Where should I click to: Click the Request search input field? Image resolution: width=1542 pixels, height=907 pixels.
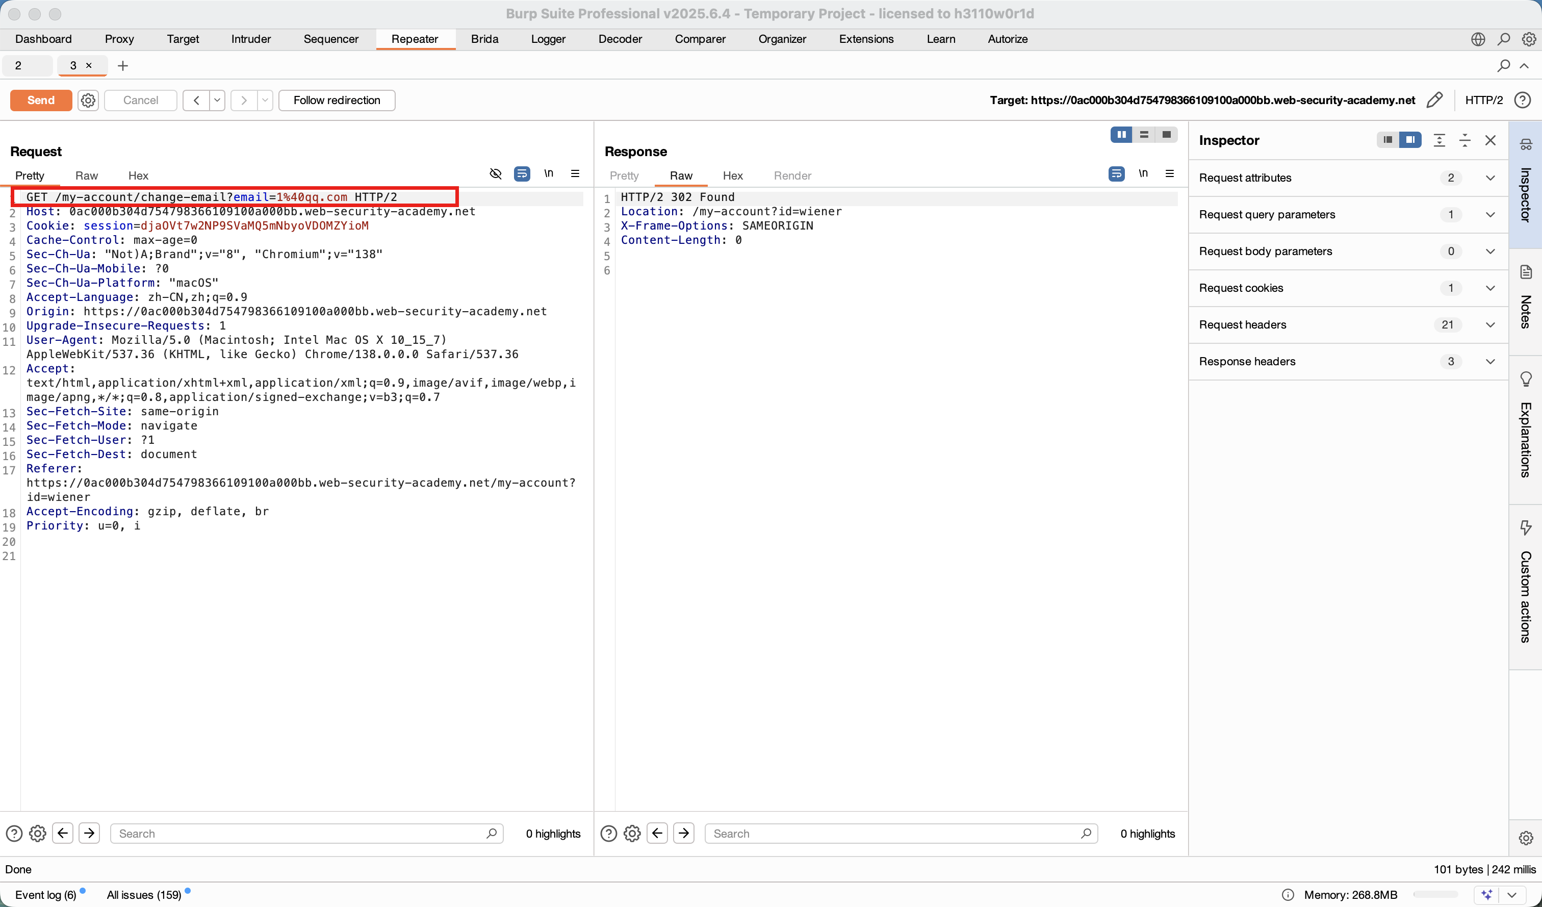click(300, 834)
